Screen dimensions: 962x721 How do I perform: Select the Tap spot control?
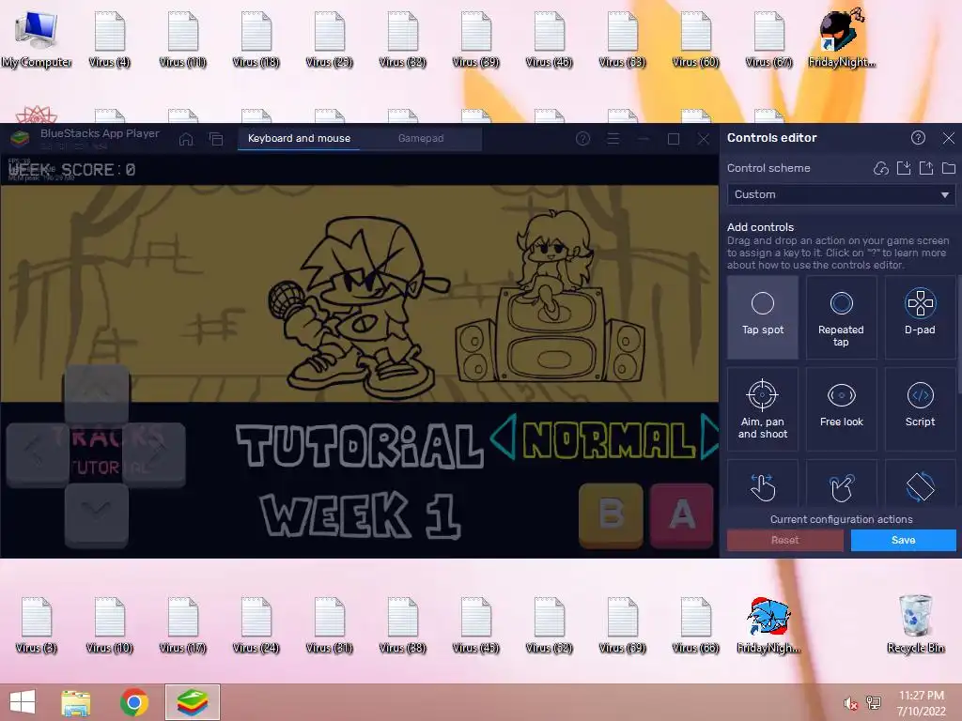click(x=763, y=317)
